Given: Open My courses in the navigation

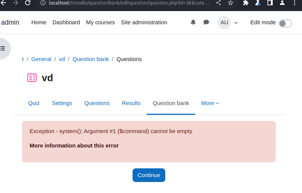Looking at the screenshot, I should point(101,22).
